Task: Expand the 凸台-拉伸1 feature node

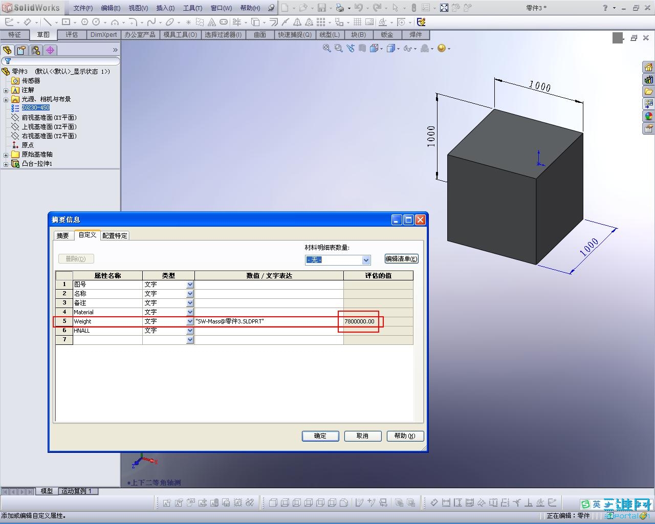Action: [x=6, y=164]
